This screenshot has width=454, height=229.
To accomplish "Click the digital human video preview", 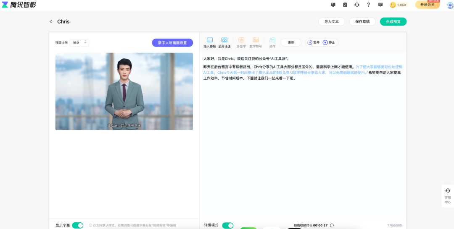I will pos(124,91).
